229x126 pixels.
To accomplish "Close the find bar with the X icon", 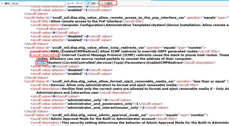I will click(2, 3).
